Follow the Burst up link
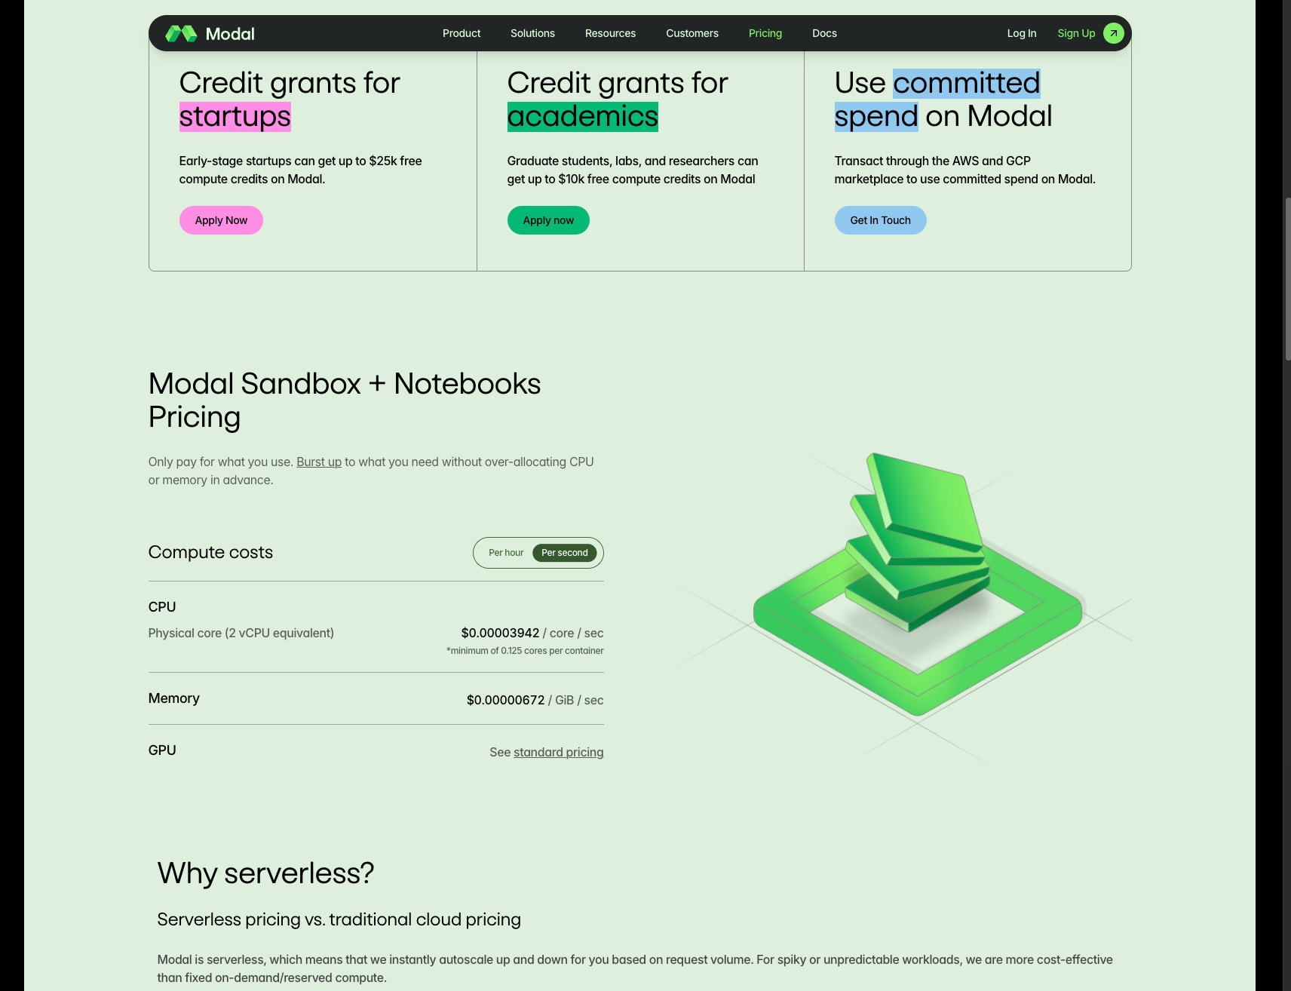The width and height of the screenshot is (1291, 991). [319, 462]
